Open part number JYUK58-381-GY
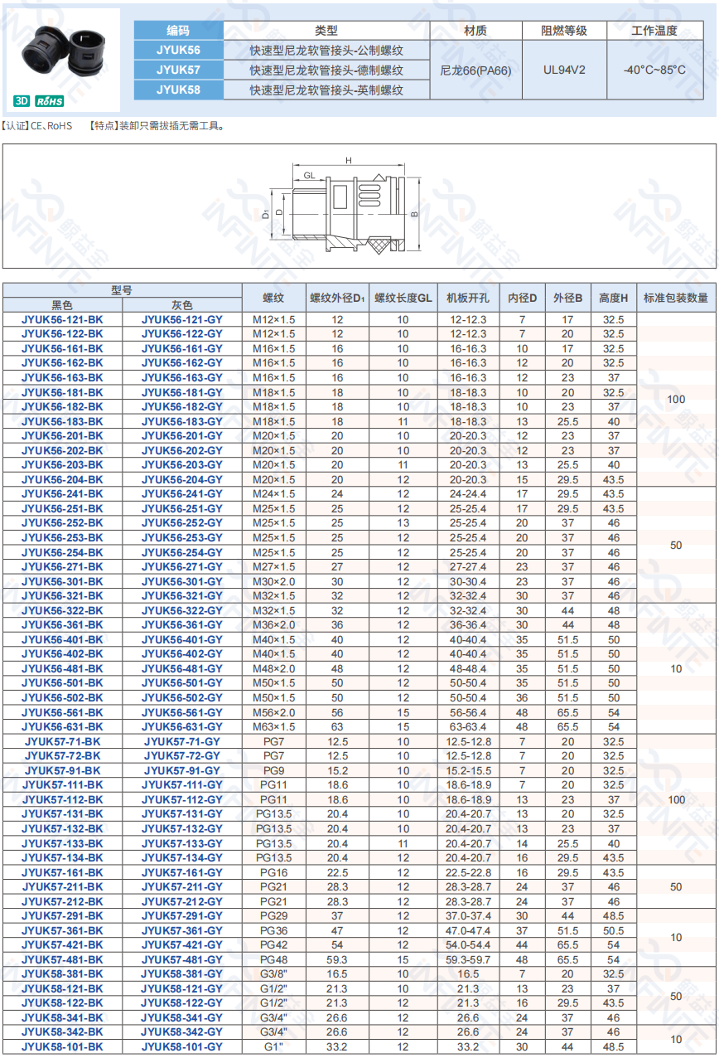Image resolution: width=719 pixels, height=1058 pixels. coord(182,973)
